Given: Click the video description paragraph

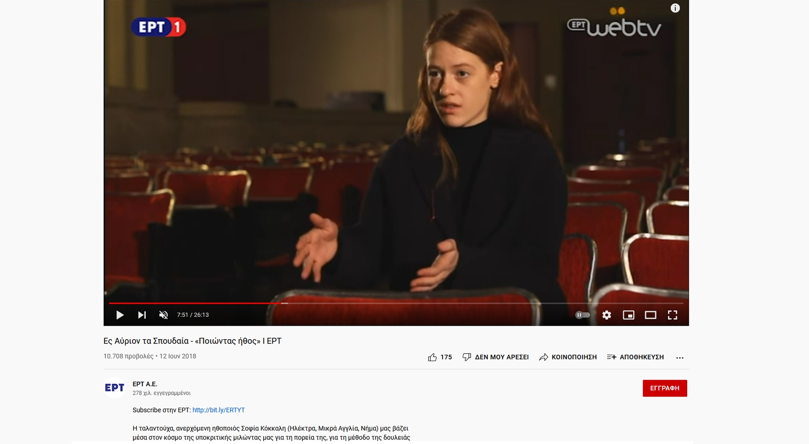Looking at the screenshot, I should tap(271, 433).
